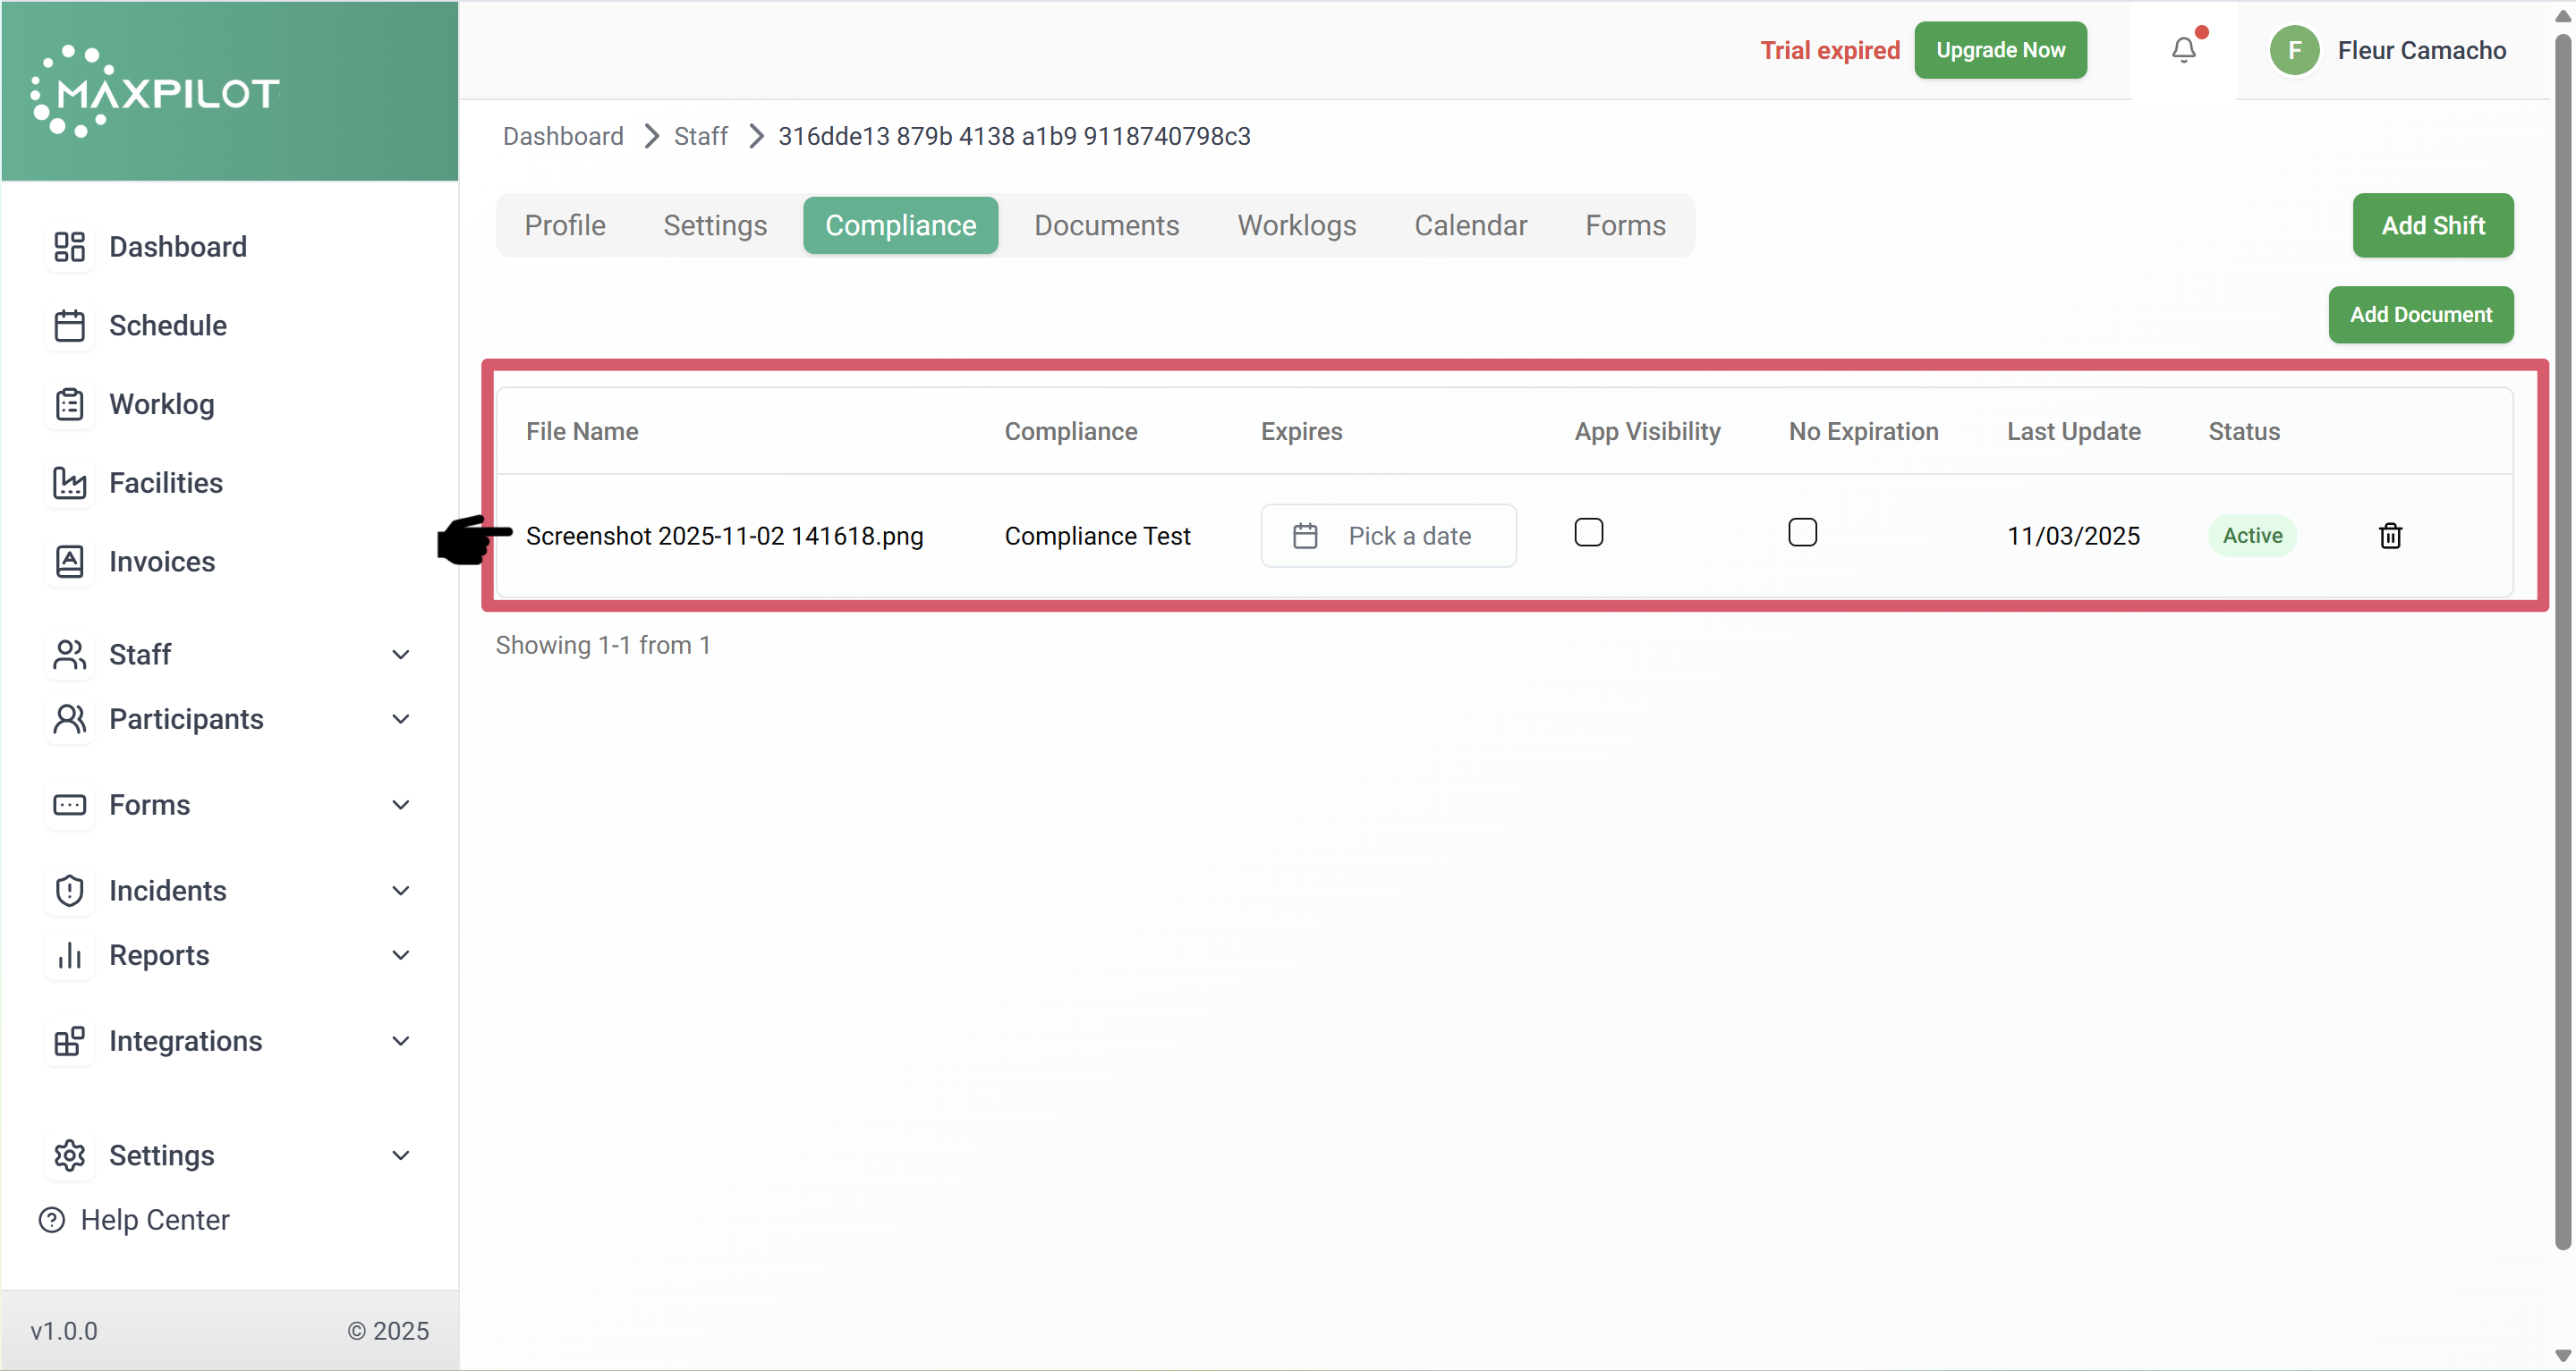2576x1371 pixels.
Task: Open the Schedule calendar icon in sidebar
Action: [69, 326]
